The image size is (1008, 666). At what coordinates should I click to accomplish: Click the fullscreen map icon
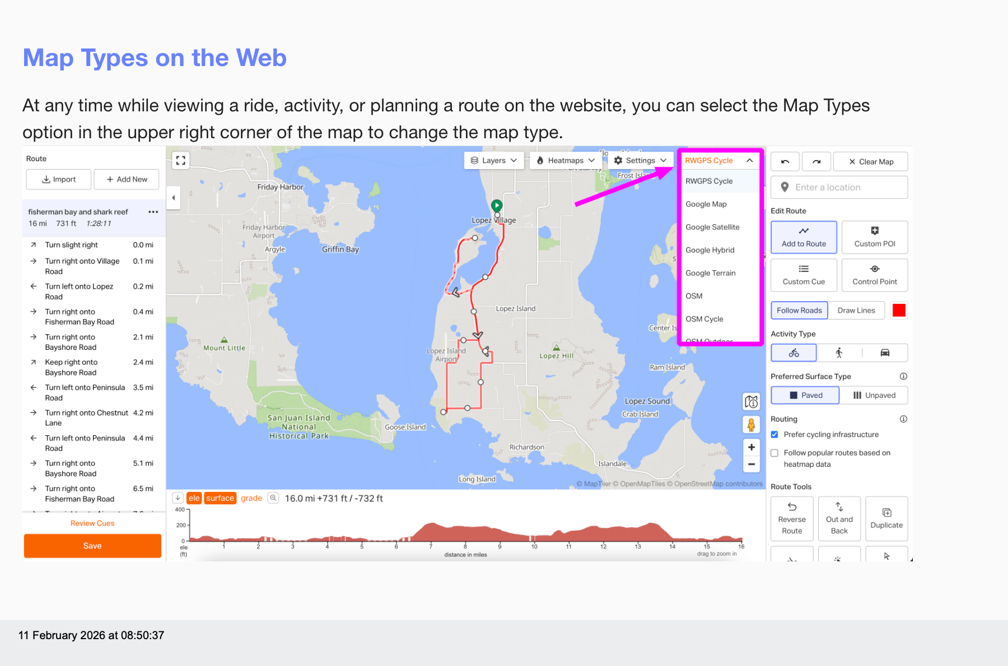coord(180,161)
